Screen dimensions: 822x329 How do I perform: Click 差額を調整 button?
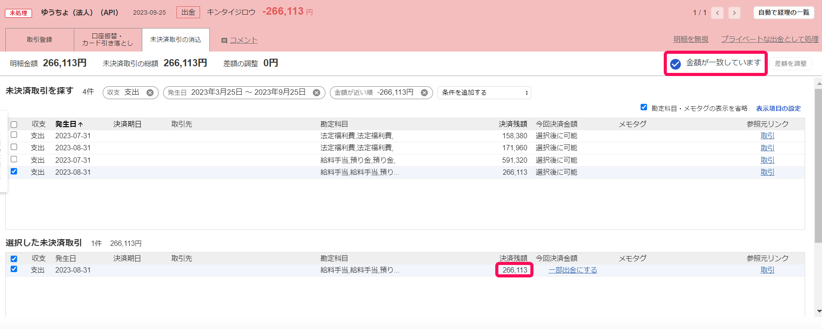point(790,64)
